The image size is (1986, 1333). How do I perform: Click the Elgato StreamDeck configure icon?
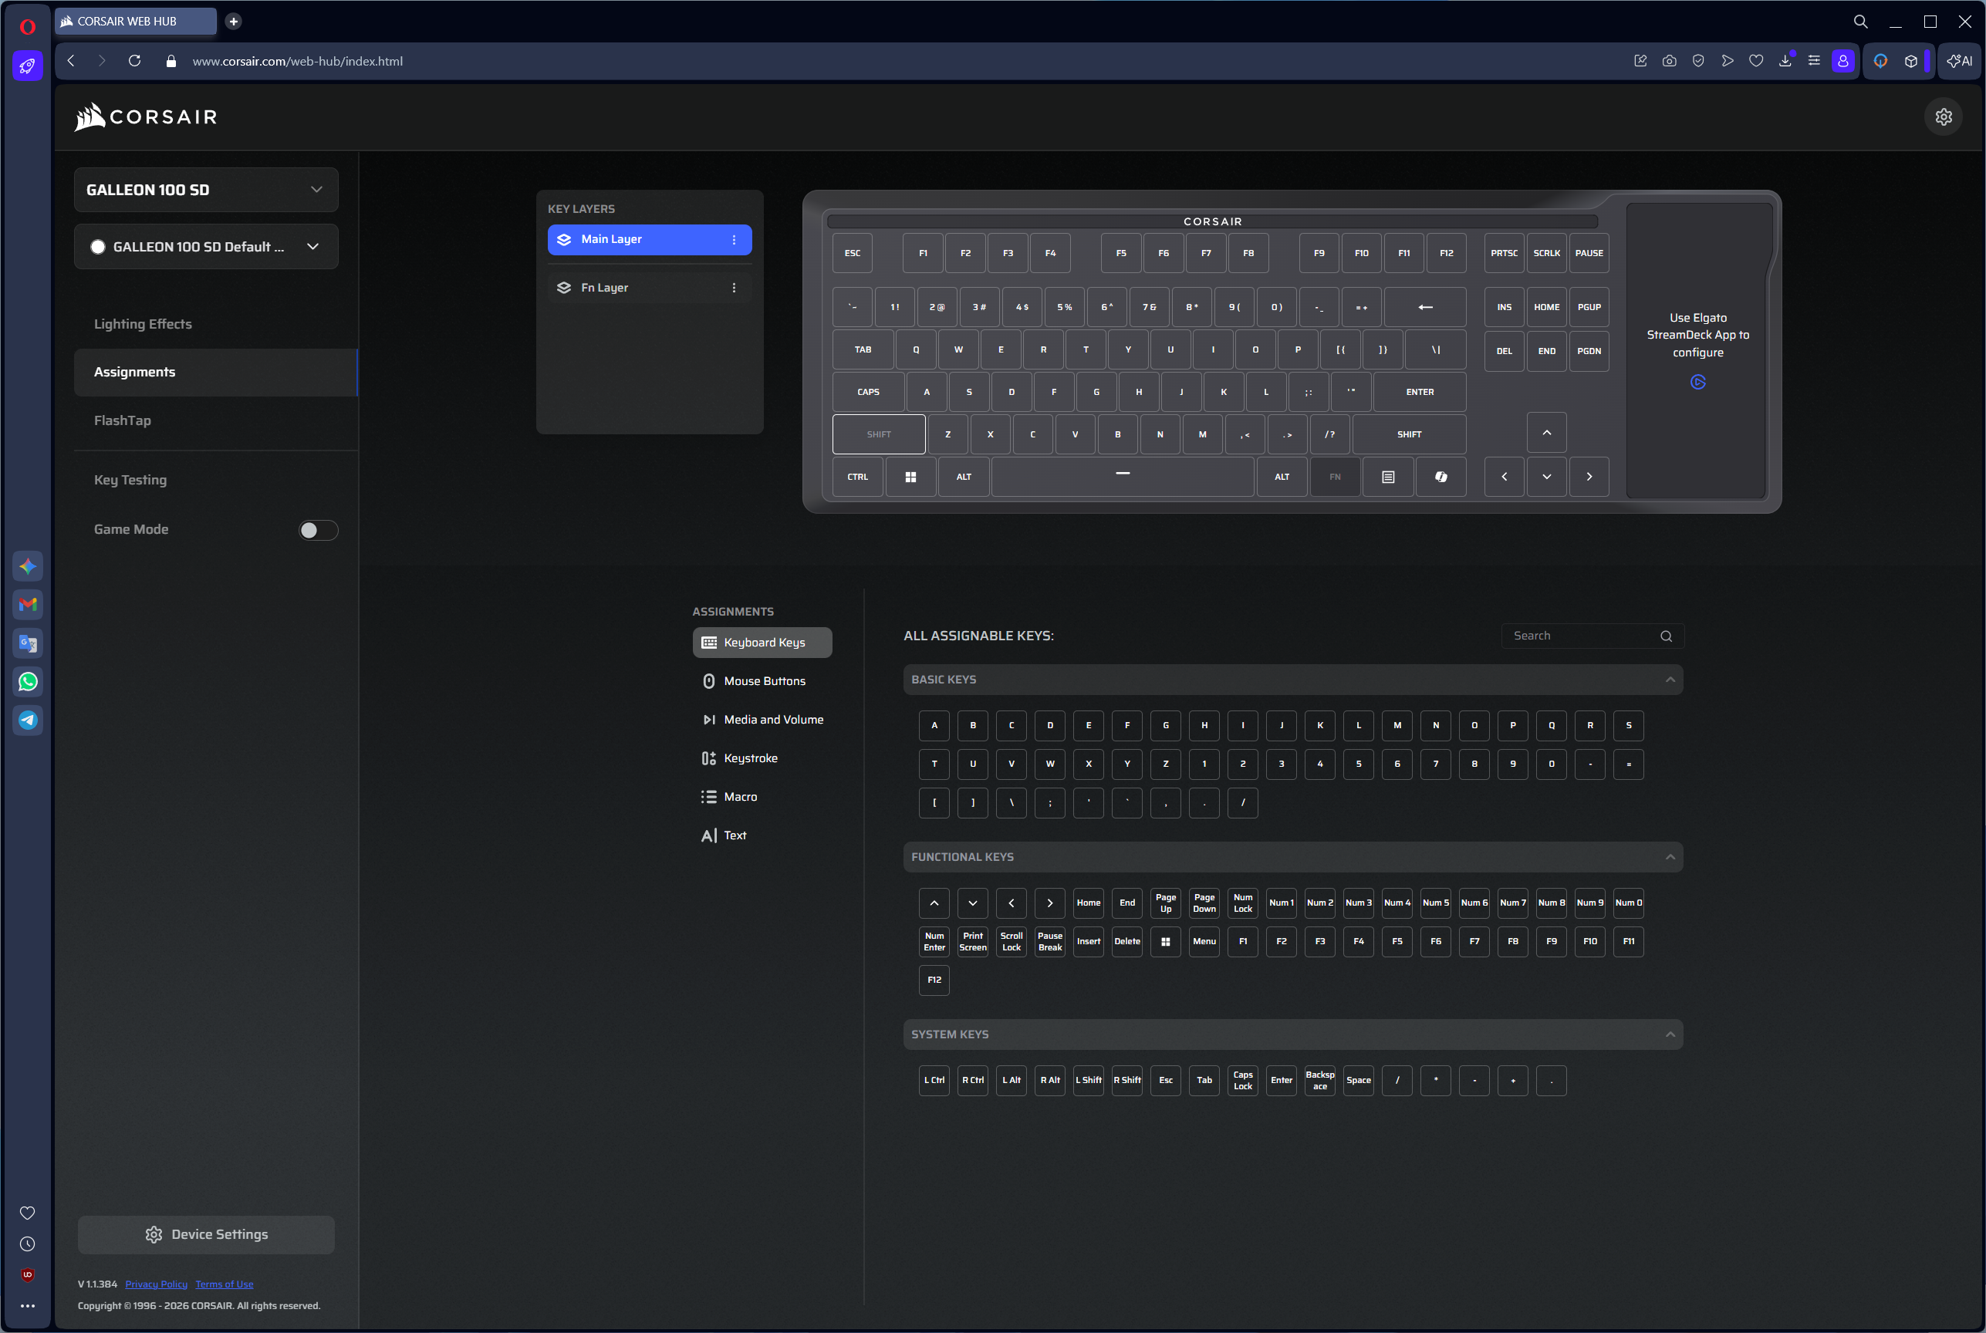tap(1697, 382)
